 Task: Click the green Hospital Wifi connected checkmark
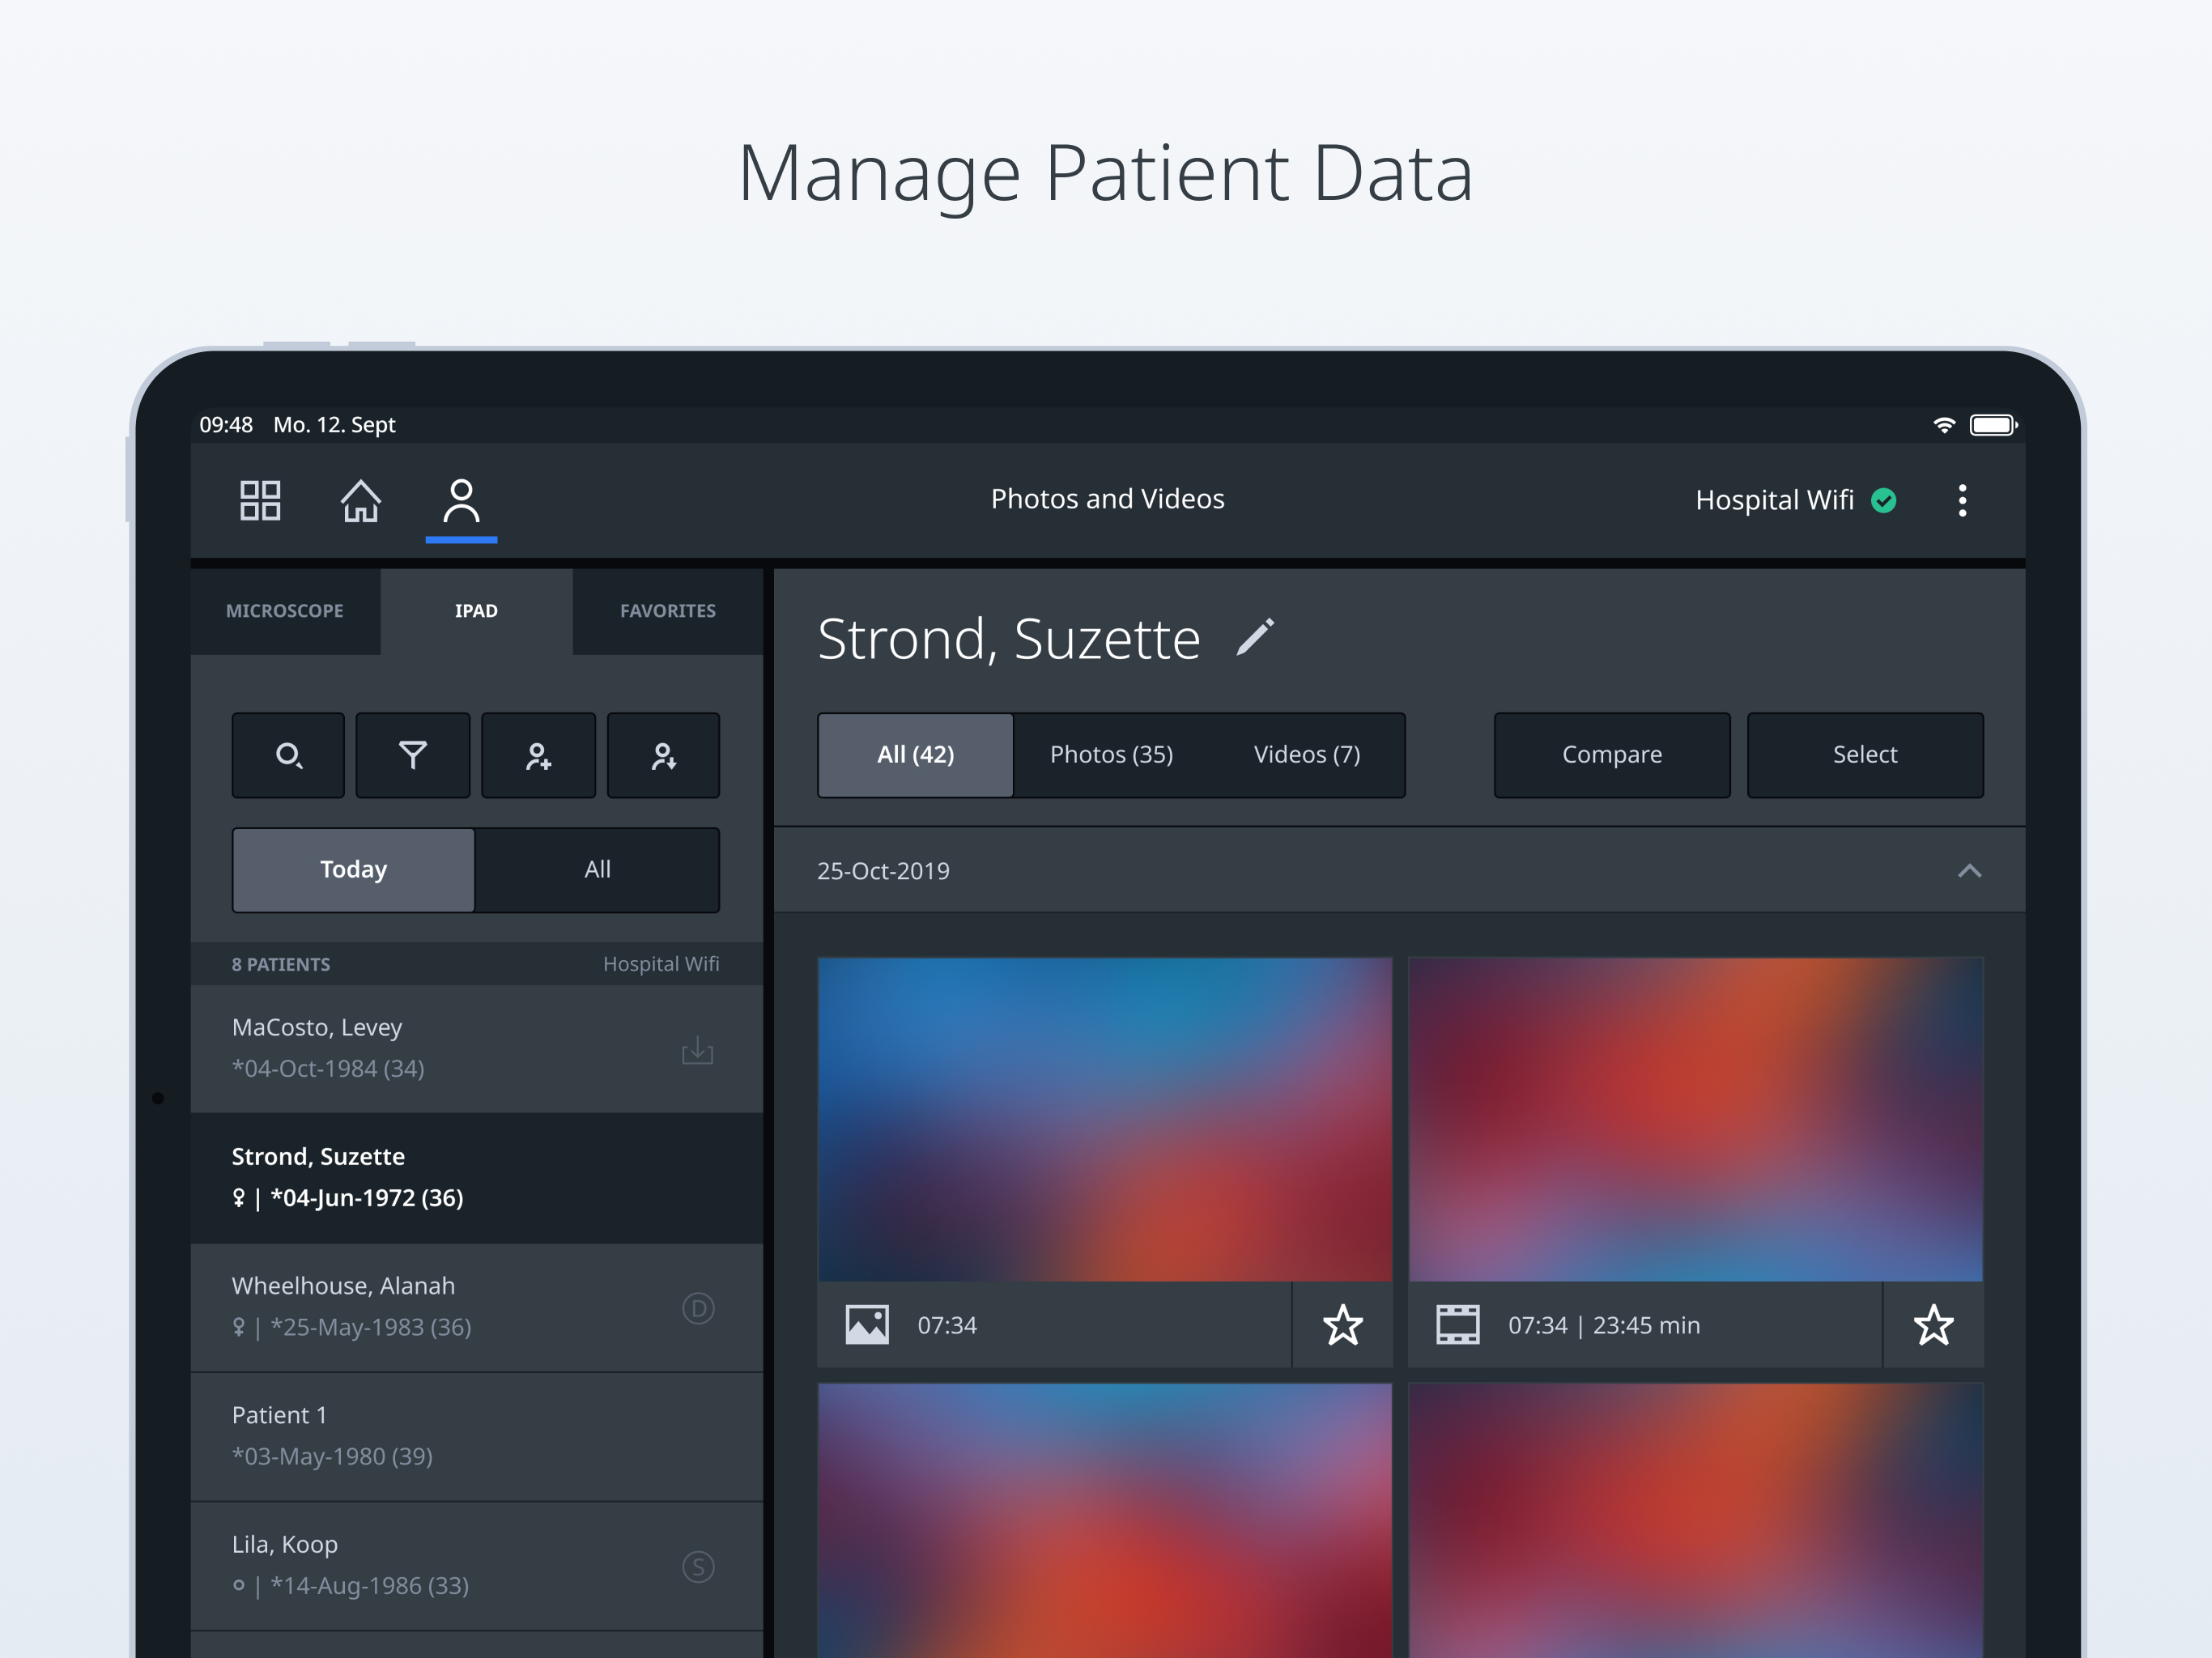[1884, 500]
